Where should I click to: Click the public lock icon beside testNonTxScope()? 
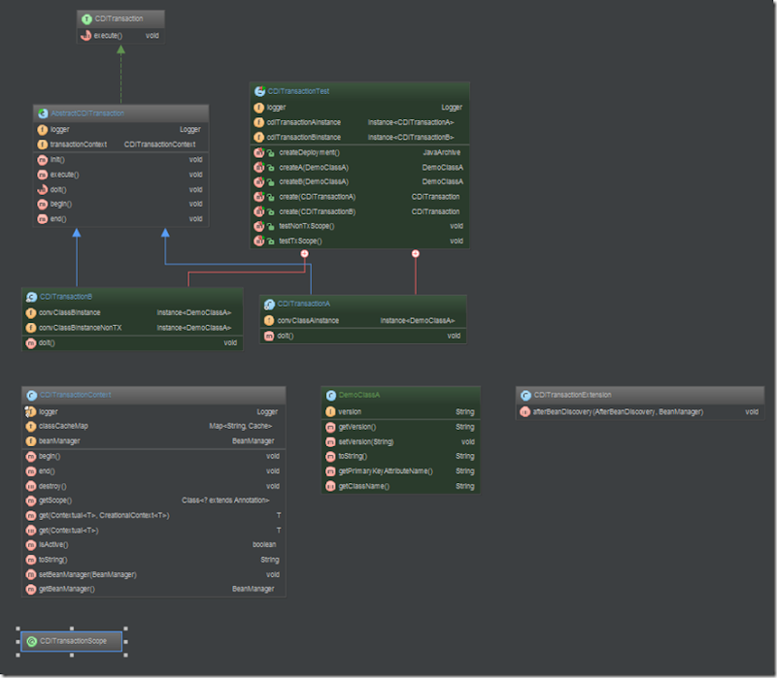tap(271, 227)
